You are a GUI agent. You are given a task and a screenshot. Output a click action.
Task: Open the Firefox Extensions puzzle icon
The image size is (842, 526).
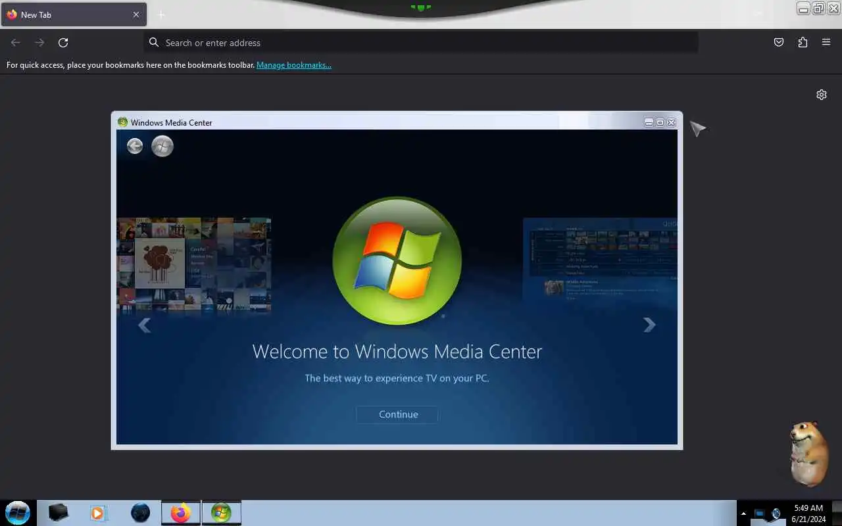pyautogui.click(x=803, y=43)
